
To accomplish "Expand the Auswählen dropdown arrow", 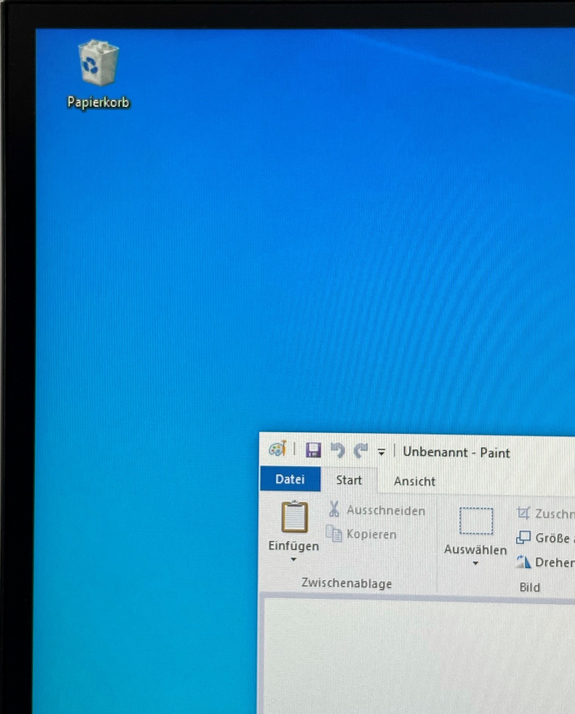I will tap(476, 563).
